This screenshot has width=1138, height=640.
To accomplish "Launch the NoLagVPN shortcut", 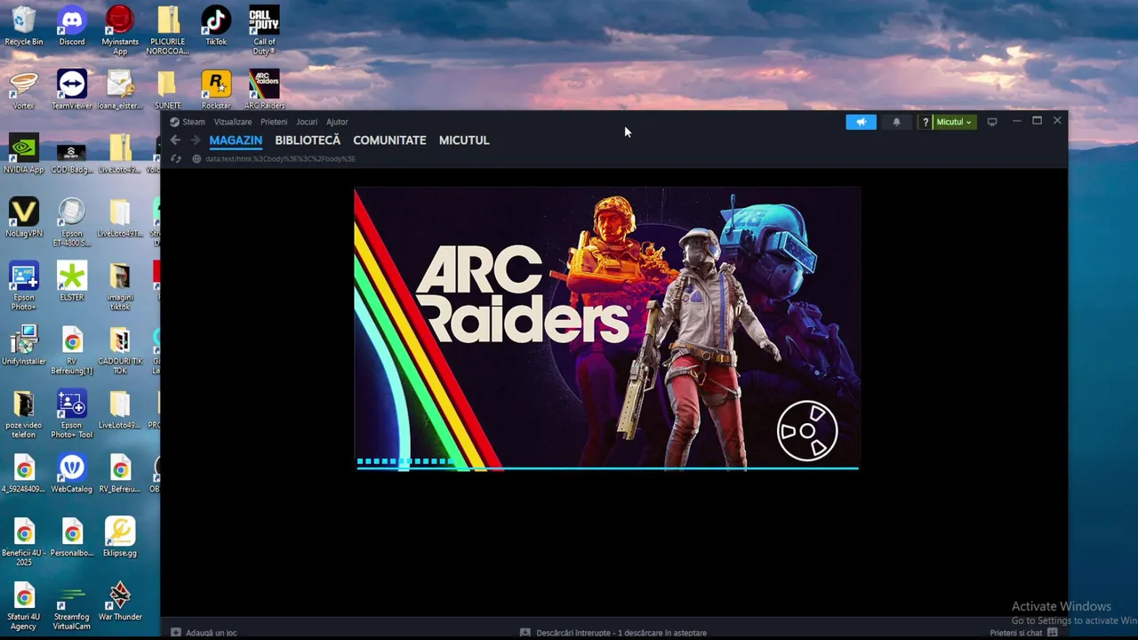I will pyautogui.click(x=24, y=219).
